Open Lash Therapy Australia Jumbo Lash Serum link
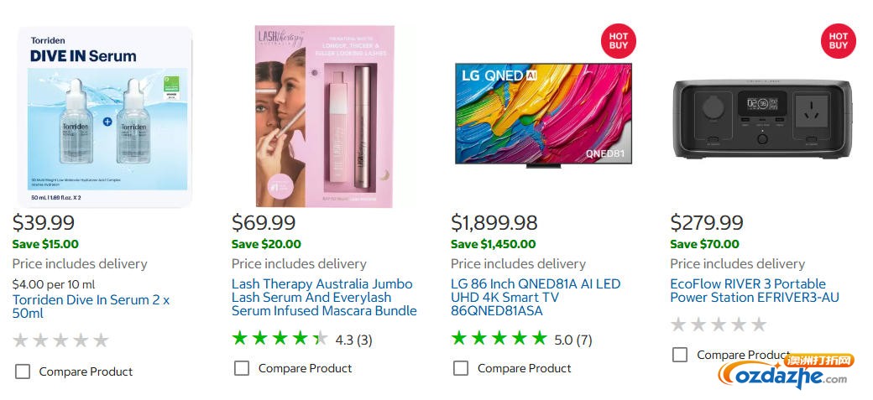Screen dimensions: 873x400 (324, 297)
